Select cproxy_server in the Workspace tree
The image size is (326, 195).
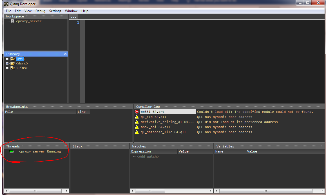(29, 21)
